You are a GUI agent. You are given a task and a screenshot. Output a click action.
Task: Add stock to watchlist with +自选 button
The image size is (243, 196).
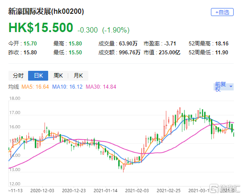222,12
